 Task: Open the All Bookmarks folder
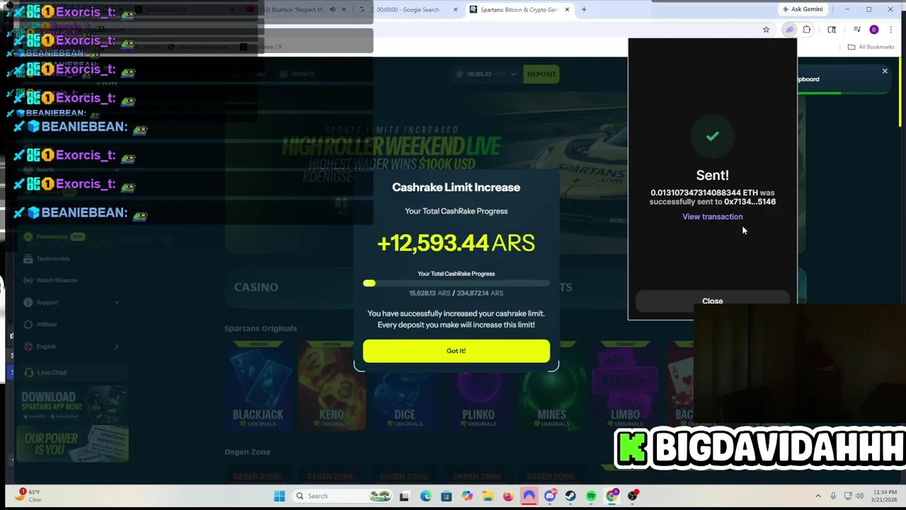pos(871,47)
